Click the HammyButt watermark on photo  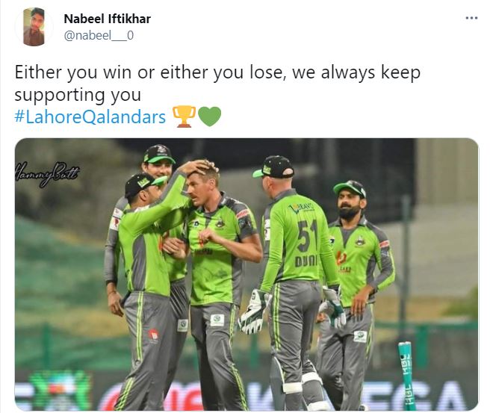click(x=46, y=173)
